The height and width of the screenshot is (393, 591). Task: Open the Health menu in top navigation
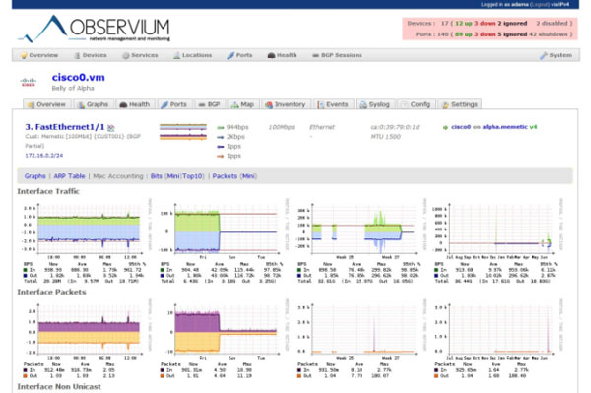pos(283,55)
